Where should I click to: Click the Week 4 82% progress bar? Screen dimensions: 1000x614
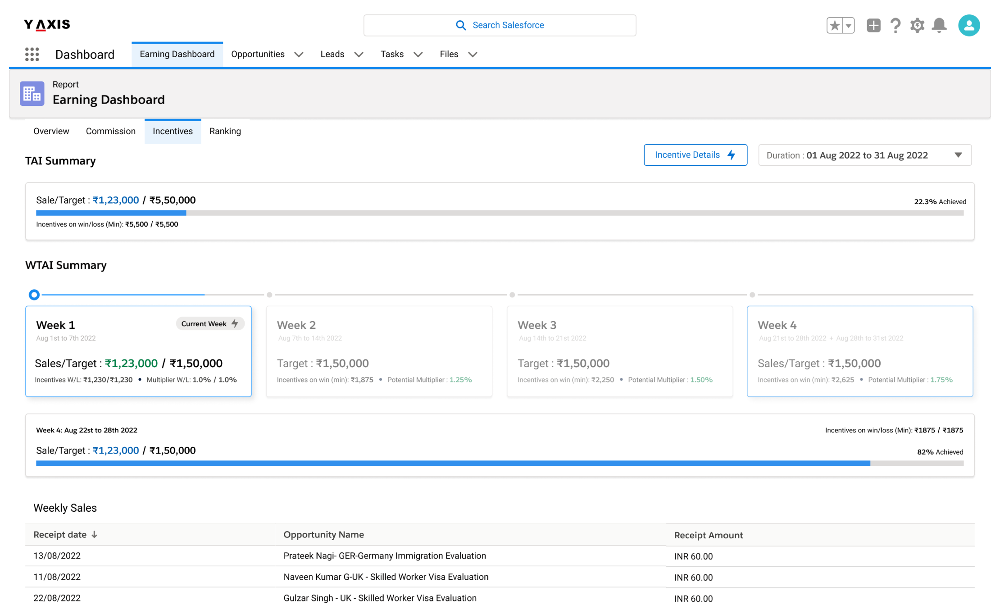(x=500, y=463)
